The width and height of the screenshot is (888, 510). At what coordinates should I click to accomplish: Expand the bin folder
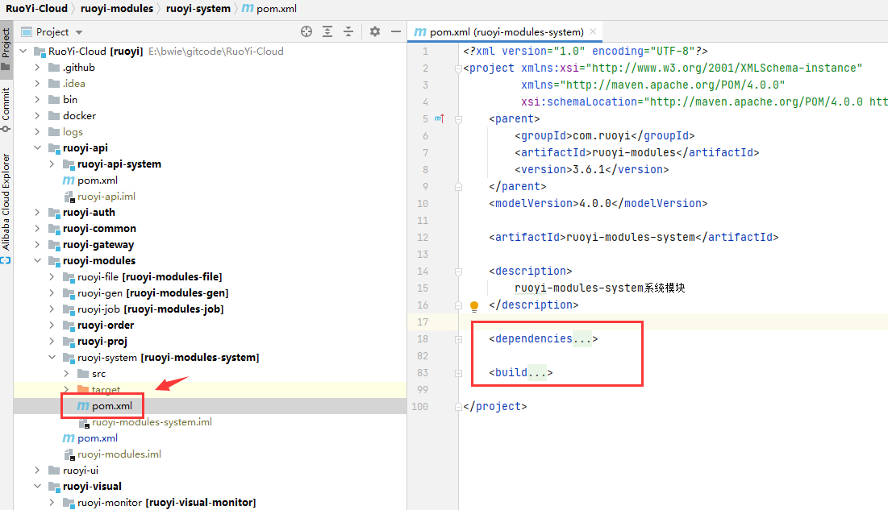click(37, 100)
